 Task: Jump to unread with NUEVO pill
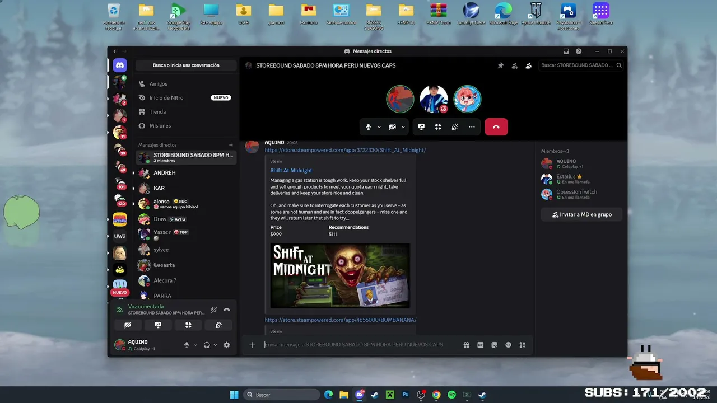pyautogui.click(x=120, y=292)
